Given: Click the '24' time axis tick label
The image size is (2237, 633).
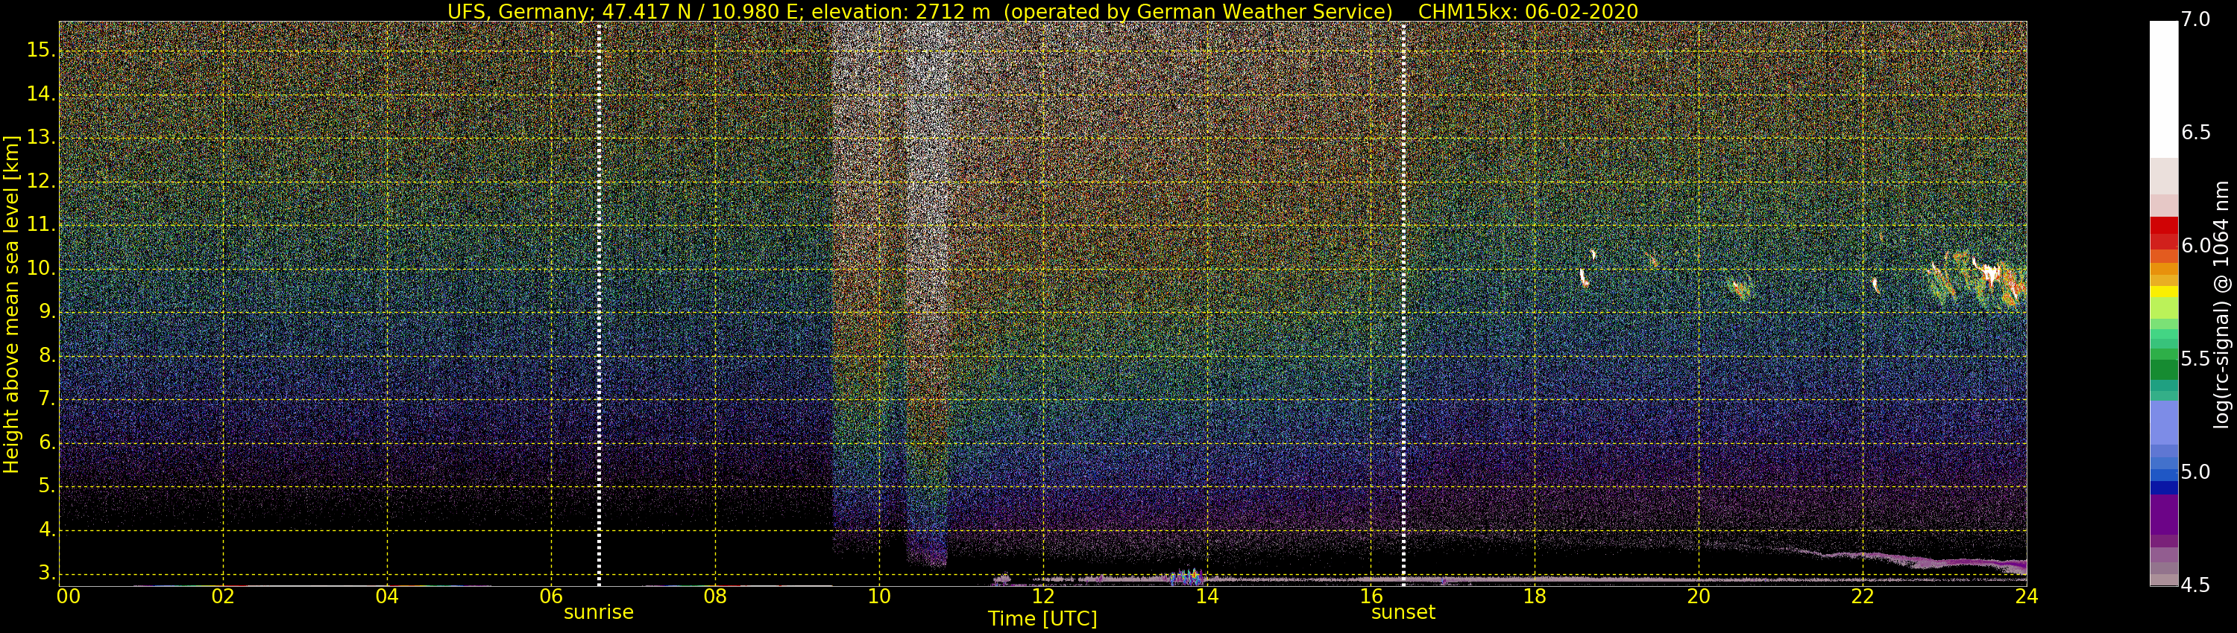Looking at the screenshot, I should 2027,597.
